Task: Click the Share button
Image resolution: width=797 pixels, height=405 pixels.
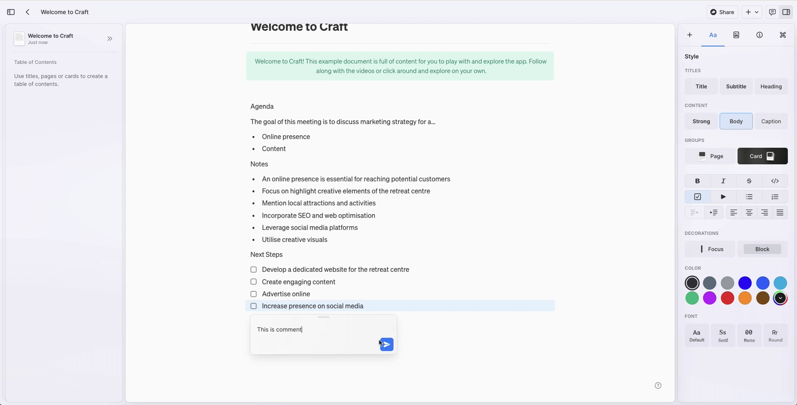Action: coord(722,12)
